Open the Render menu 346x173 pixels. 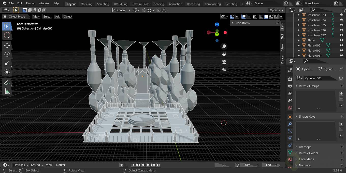point(30,3)
